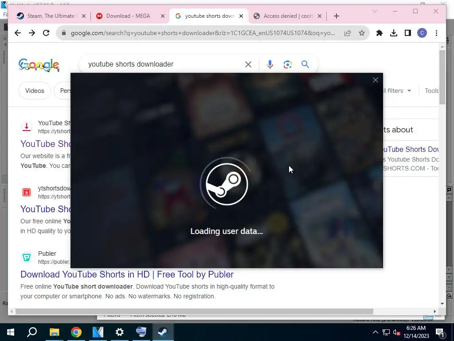Start a voice search with the microphone
The width and height of the screenshot is (454, 341).
[x=270, y=64]
